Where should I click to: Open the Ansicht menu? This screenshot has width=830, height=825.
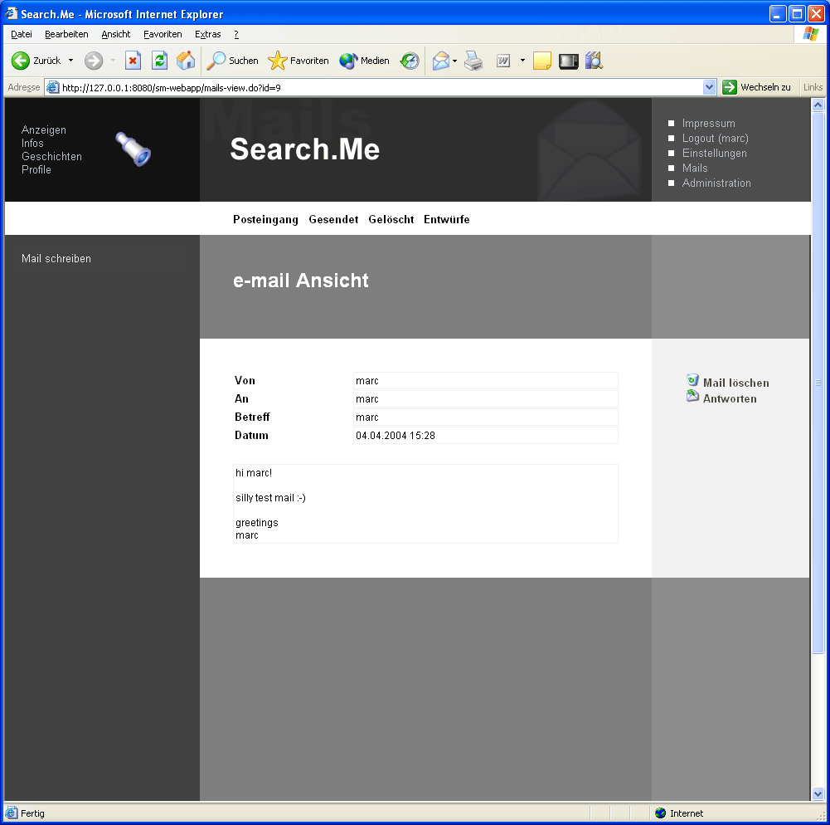click(x=116, y=34)
